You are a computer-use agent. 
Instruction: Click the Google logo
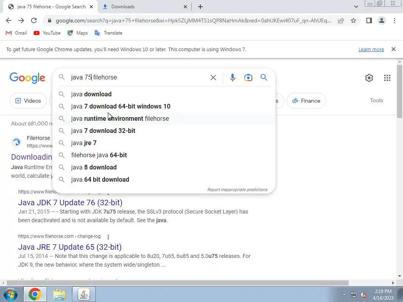pyautogui.click(x=27, y=78)
